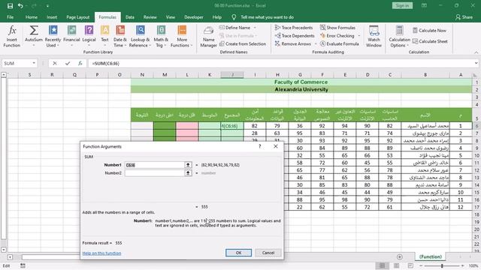Open Financial functions library

click(x=71, y=36)
